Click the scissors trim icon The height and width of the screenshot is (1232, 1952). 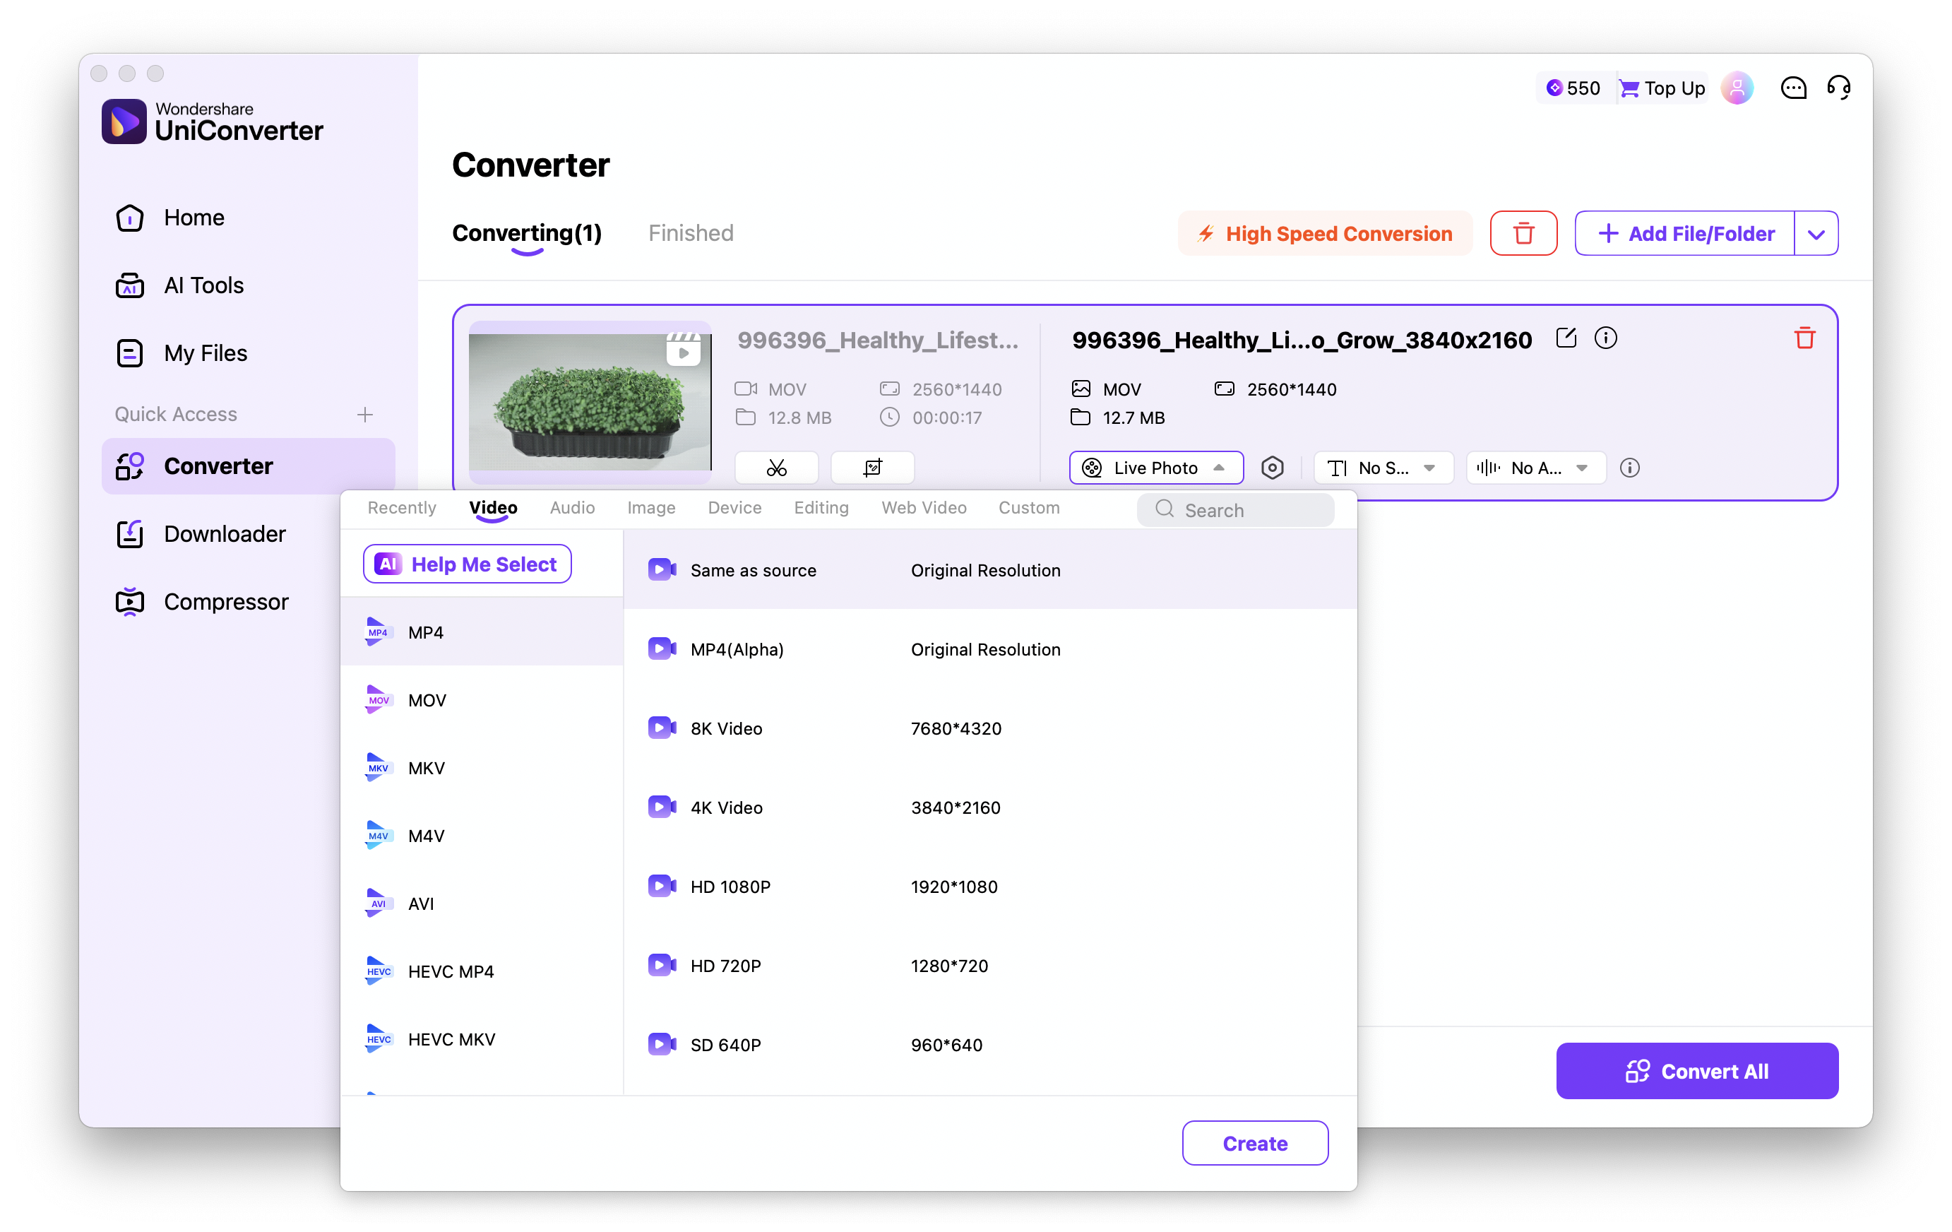click(x=775, y=468)
